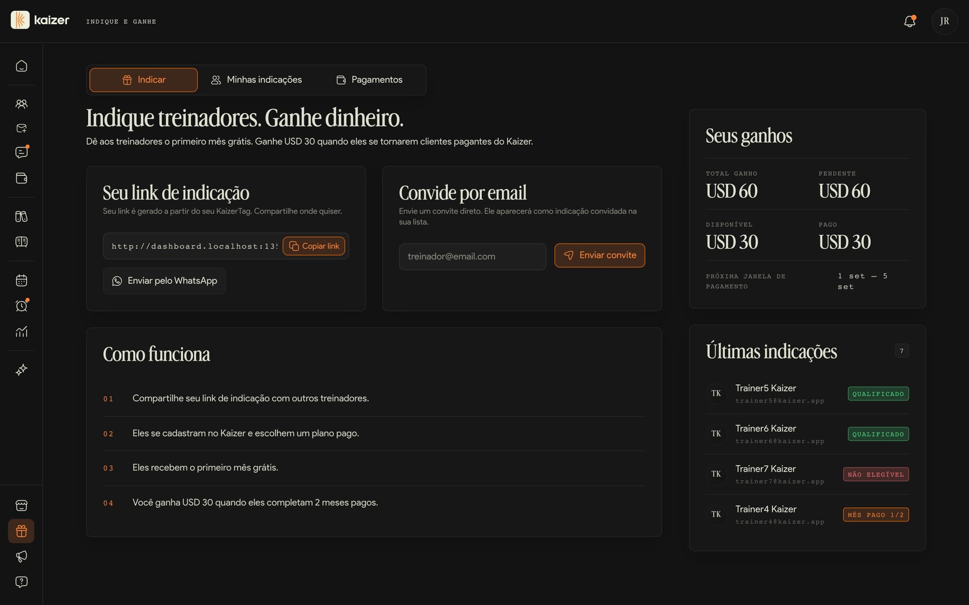Open notifications bell
Image resolution: width=969 pixels, height=605 pixels.
[909, 21]
